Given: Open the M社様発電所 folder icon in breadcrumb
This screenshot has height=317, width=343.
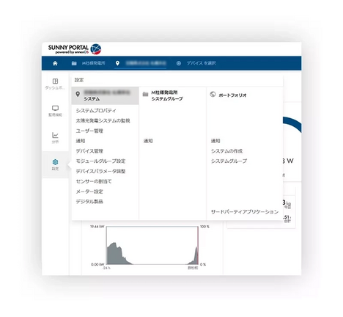Looking at the screenshot, I should tap(74, 63).
